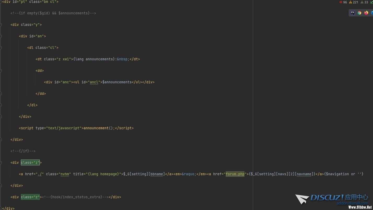This screenshot has height=210, width=373.
Task: Click the green typo checkmark icon
Action: [x=371, y=3]
